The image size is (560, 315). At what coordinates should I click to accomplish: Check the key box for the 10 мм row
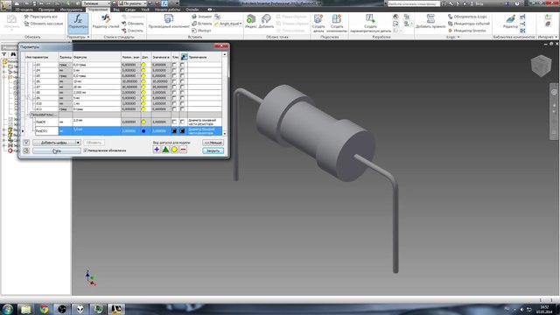174,81
